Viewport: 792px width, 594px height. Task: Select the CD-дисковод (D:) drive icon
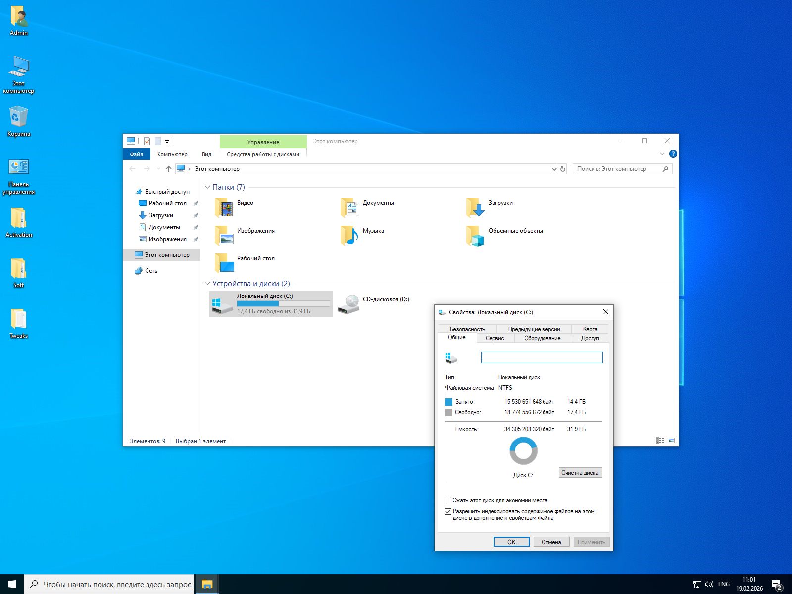349,303
